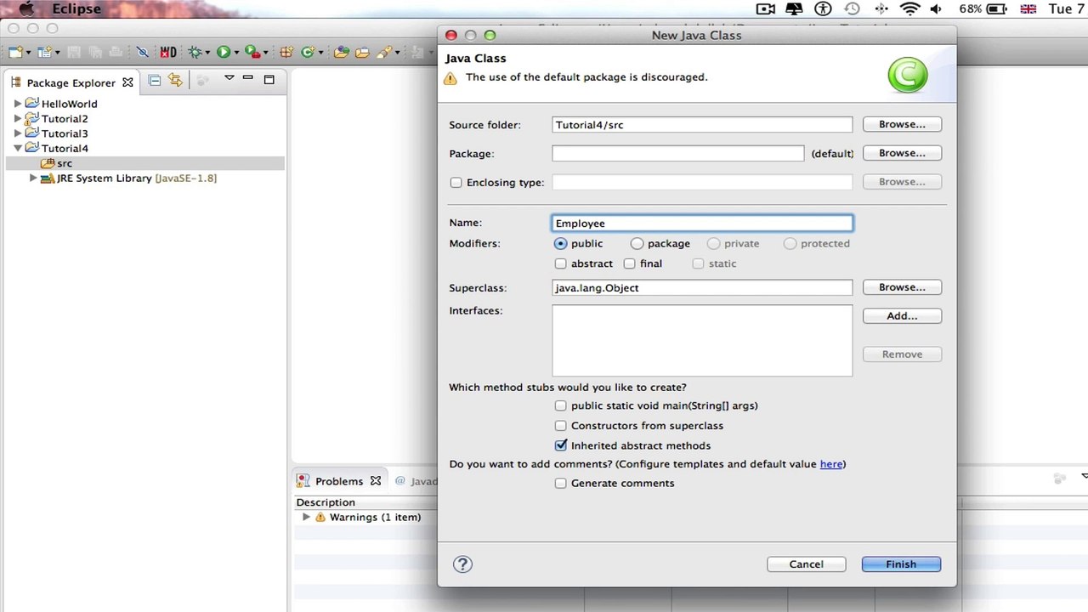
Task: Check the abstract modifier checkbox
Action: pyautogui.click(x=560, y=264)
